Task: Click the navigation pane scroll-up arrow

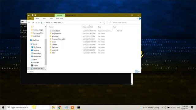Action: tap(46, 27)
